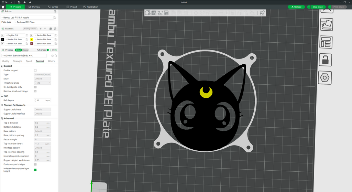
Task: Switch to the Preview tab
Action: point(34,7)
